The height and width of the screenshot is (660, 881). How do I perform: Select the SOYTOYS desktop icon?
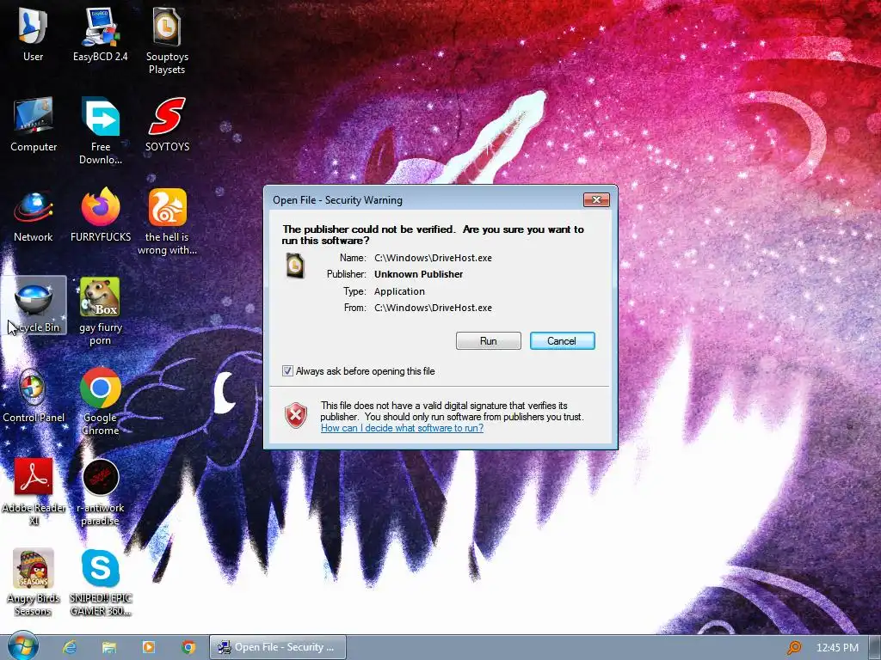tap(167, 125)
